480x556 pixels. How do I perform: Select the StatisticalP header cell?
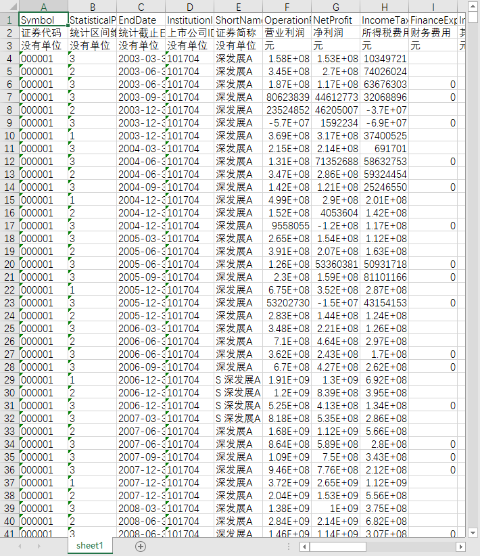click(92, 20)
